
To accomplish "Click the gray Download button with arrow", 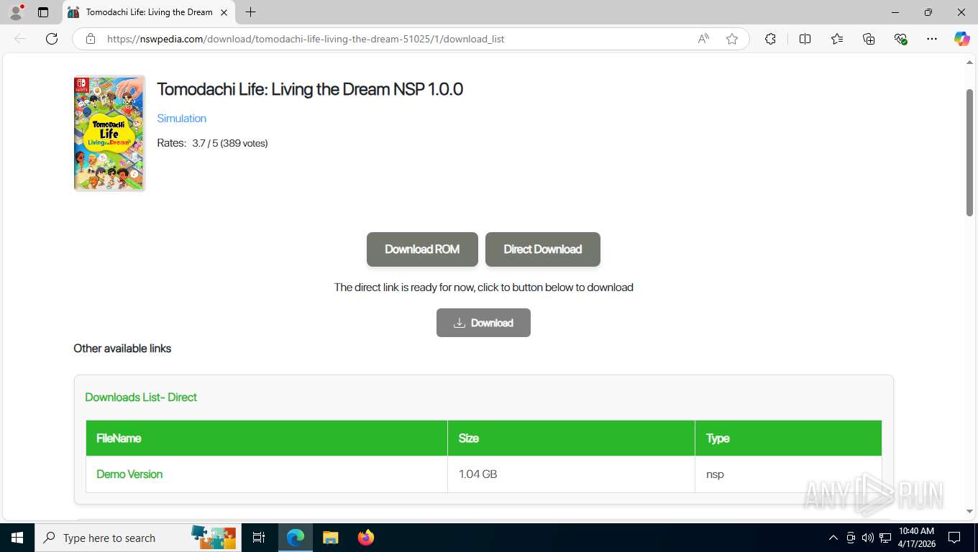I will tap(483, 323).
